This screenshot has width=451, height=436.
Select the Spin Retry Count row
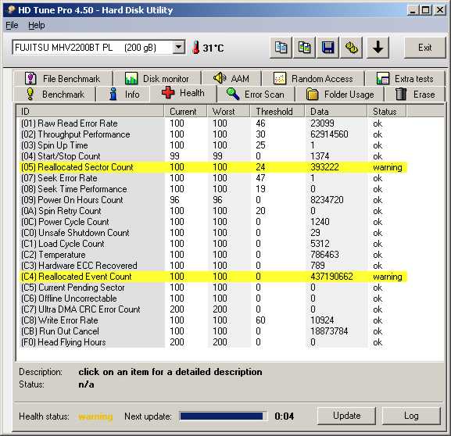pos(213,211)
